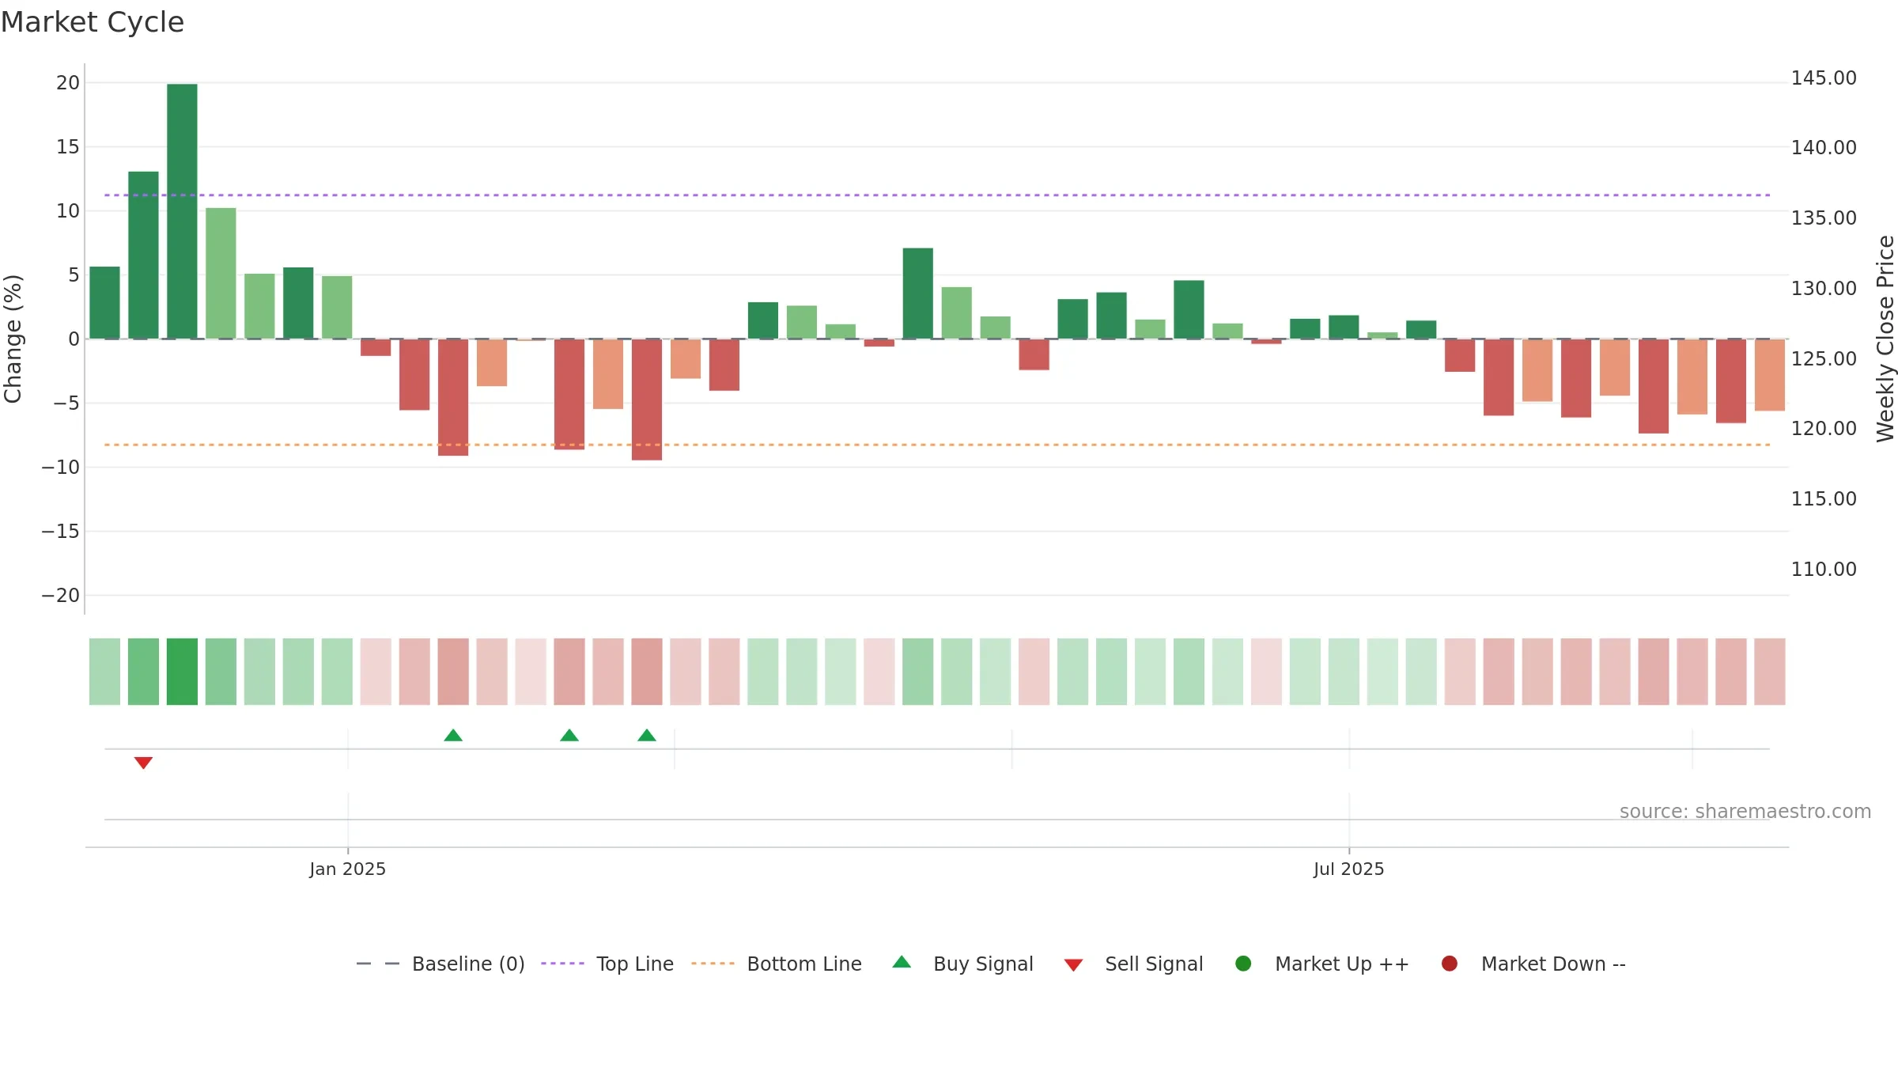Viewport: 1898px width, 1068px height.
Task: Click the gray dashed Baseline legend marker
Action: pyautogui.click(x=378, y=964)
